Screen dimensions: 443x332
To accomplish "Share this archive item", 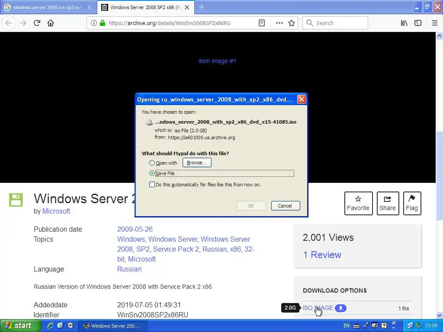I will click(388, 203).
